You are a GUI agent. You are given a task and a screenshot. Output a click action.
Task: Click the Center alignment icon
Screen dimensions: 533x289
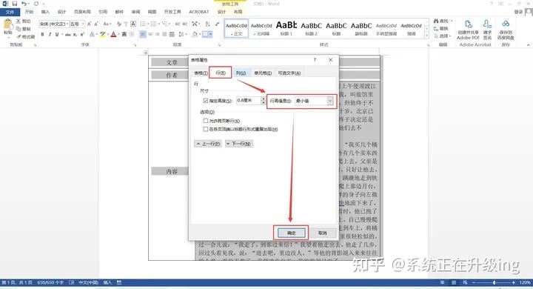click(x=150, y=34)
